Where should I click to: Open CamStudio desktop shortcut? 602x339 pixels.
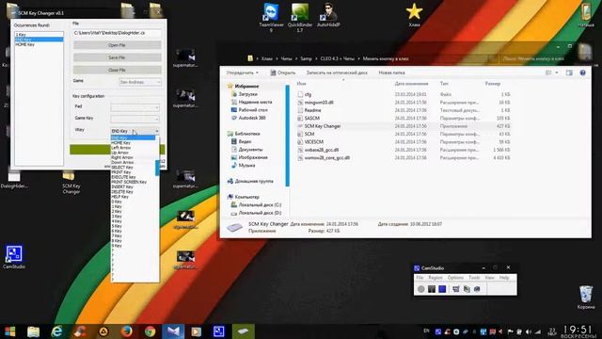14,256
